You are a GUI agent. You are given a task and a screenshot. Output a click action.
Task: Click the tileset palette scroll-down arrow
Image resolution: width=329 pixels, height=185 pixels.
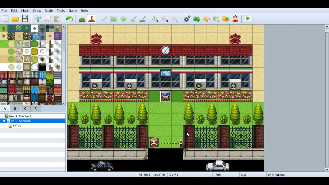point(63,103)
